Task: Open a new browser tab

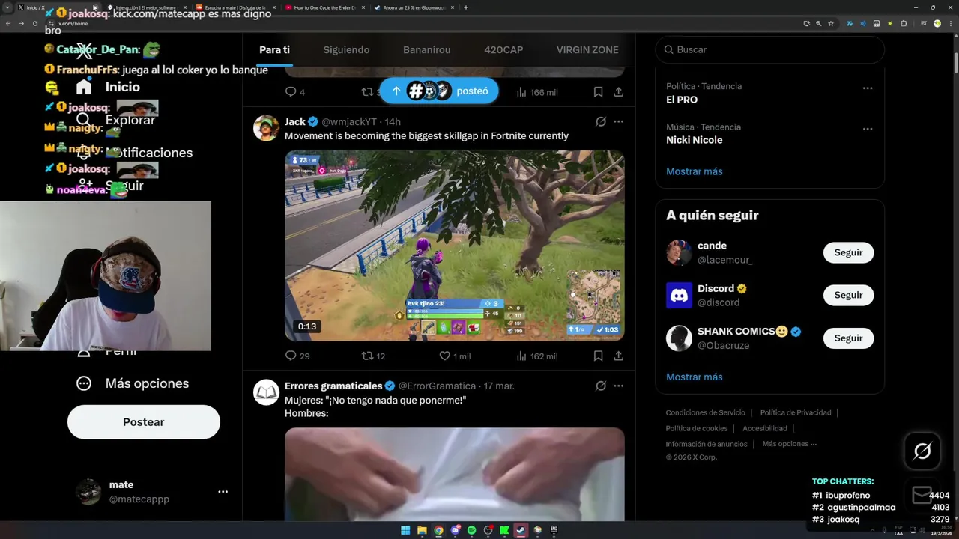Action: coord(466,7)
